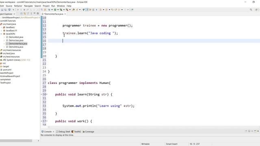The image size is (260, 146).
Task: Click the Run (green play) toolbar button
Action: click(55, 10)
